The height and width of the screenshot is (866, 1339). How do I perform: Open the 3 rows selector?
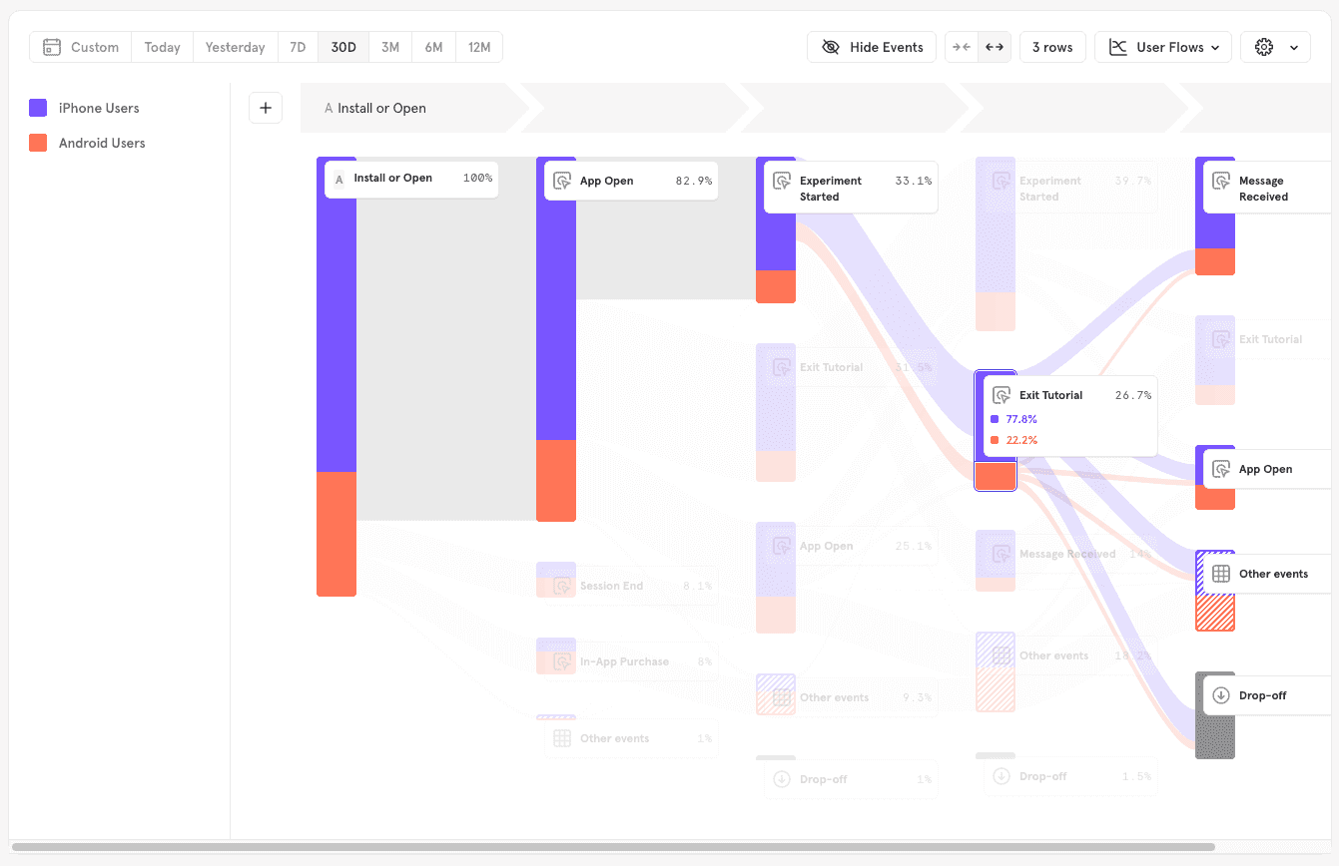1051,47
